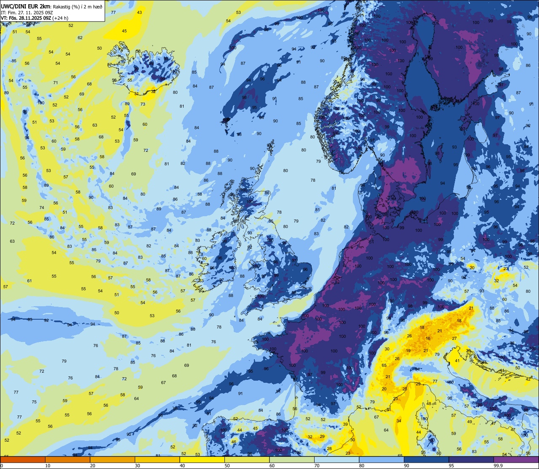Image resolution: width=539 pixels, height=469 pixels.
Task: Click the 'UWC/DINI EUR 2km' title text
Action: click(25, 6)
